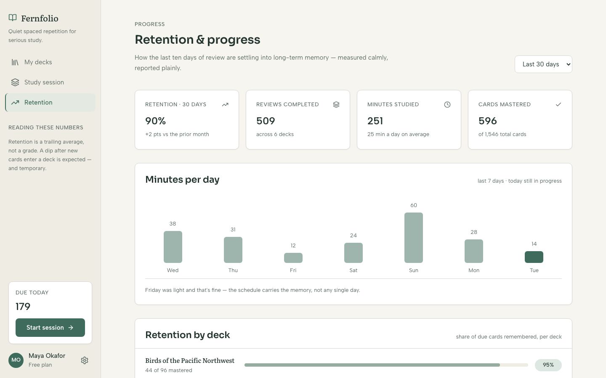606x378 pixels.
Task: Click the 90% retention value
Action: click(x=155, y=121)
